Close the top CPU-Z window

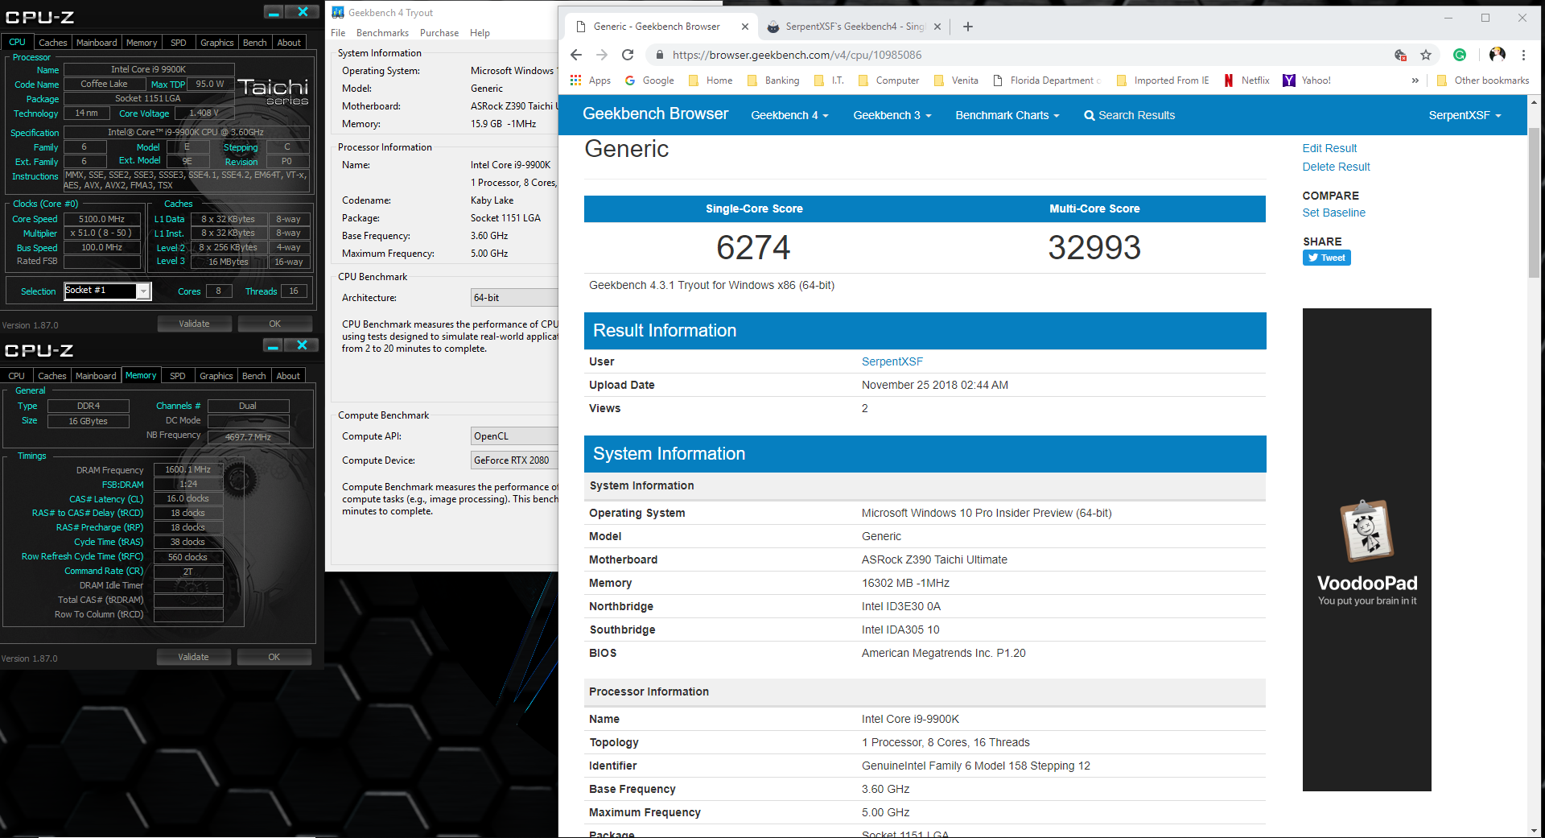(x=303, y=12)
